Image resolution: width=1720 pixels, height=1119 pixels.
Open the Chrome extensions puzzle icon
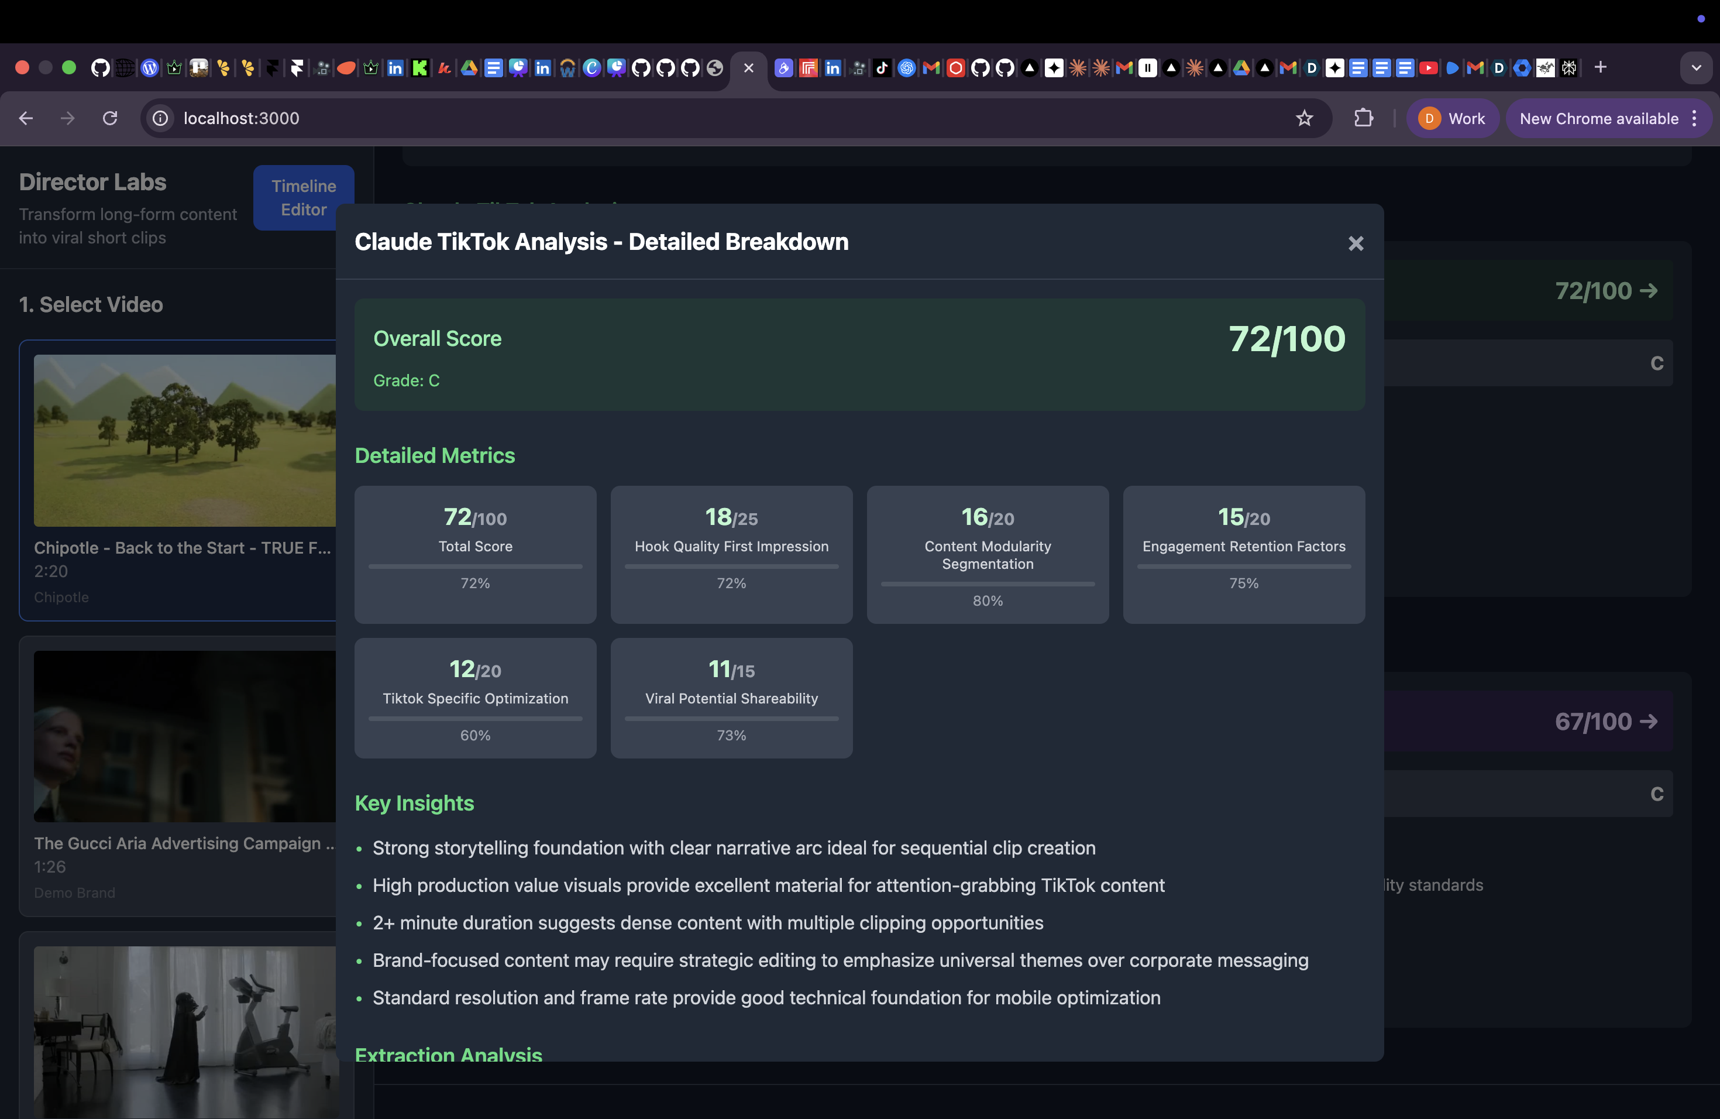[x=1363, y=118]
